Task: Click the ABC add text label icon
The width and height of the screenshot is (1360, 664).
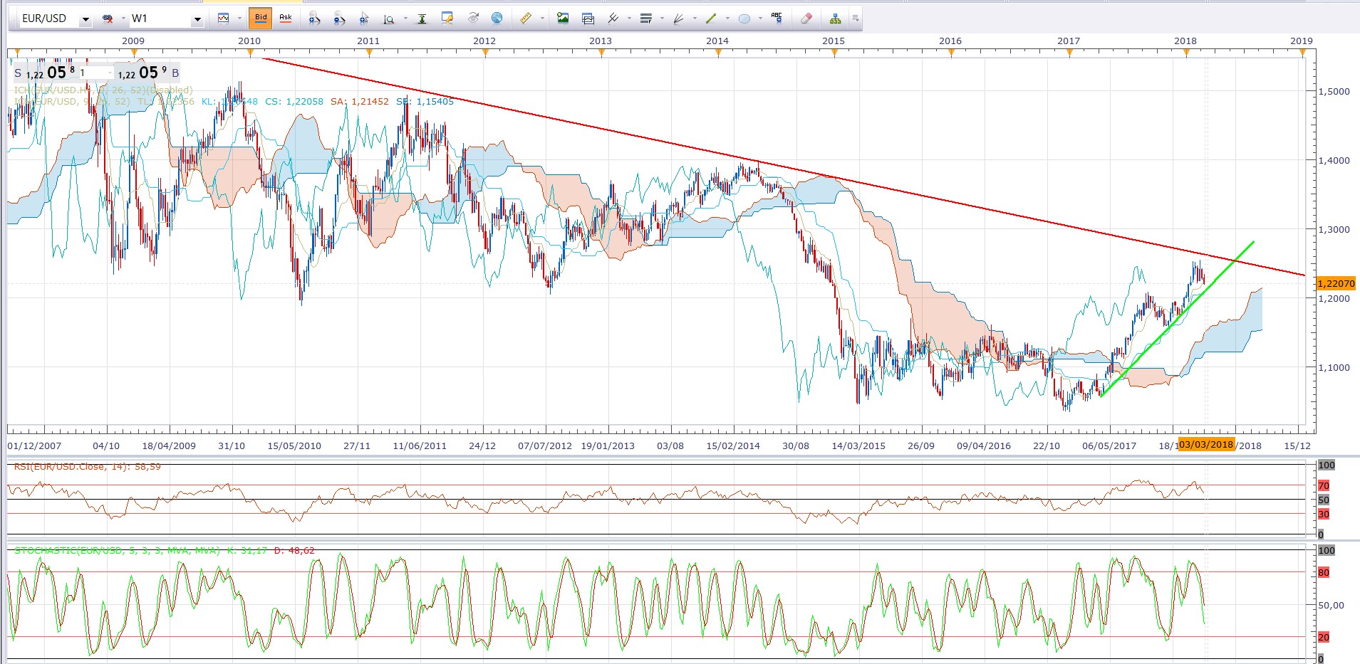Action: click(x=777, y=19)
